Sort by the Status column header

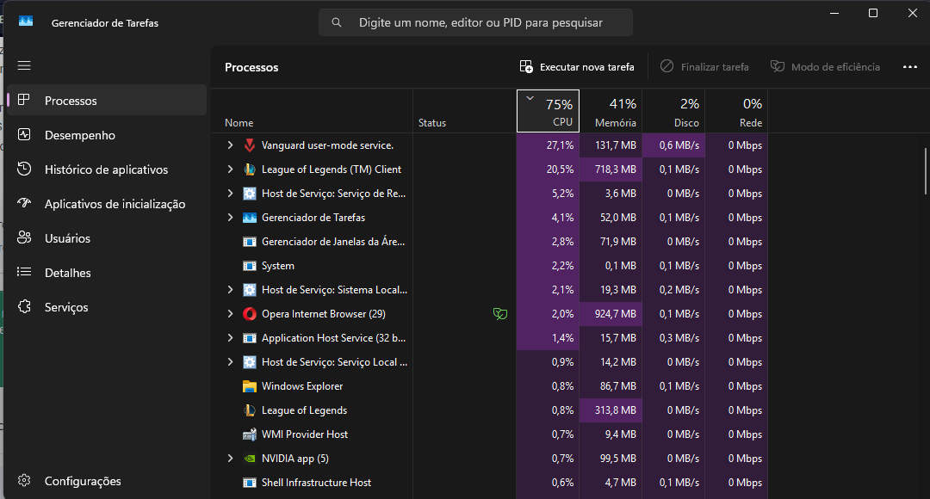pos(464,111)
